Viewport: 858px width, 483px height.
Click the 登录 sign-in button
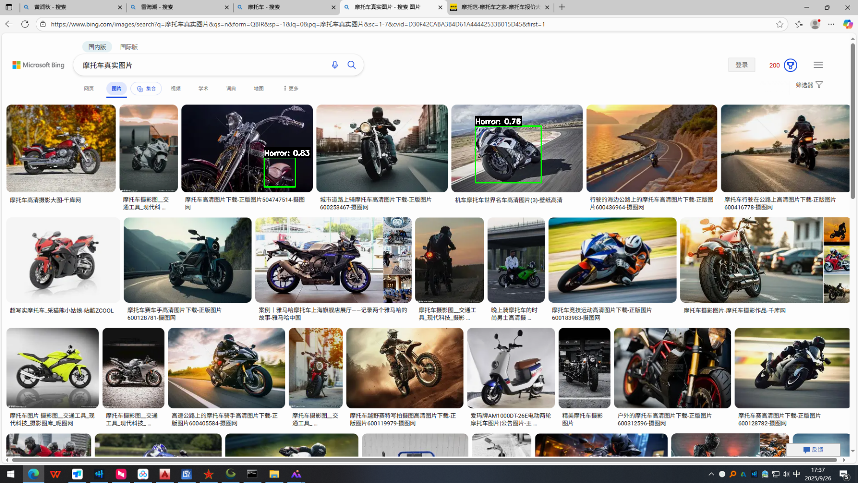point(741,65)
